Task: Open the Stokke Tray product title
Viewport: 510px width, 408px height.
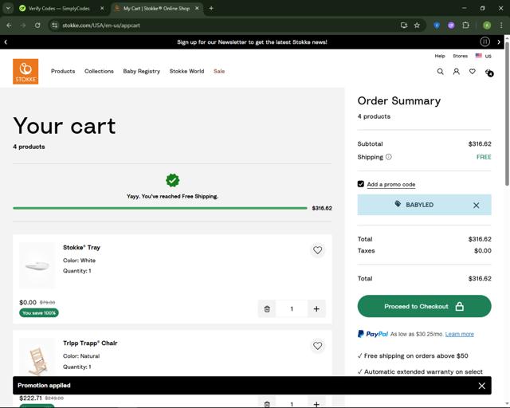Action: (x=81, y=248)
